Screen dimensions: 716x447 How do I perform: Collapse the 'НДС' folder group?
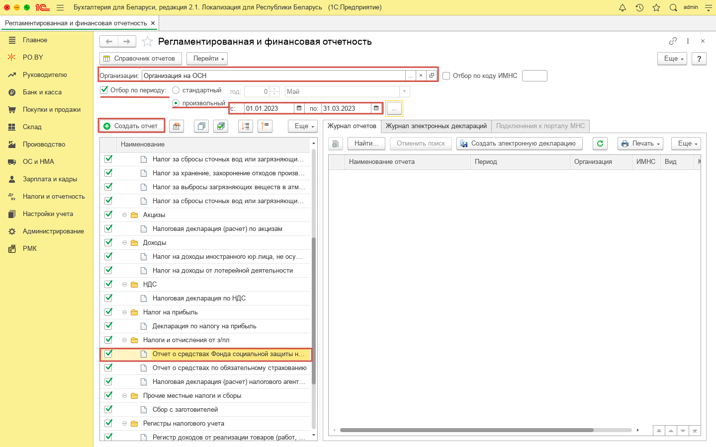(124, 285)
